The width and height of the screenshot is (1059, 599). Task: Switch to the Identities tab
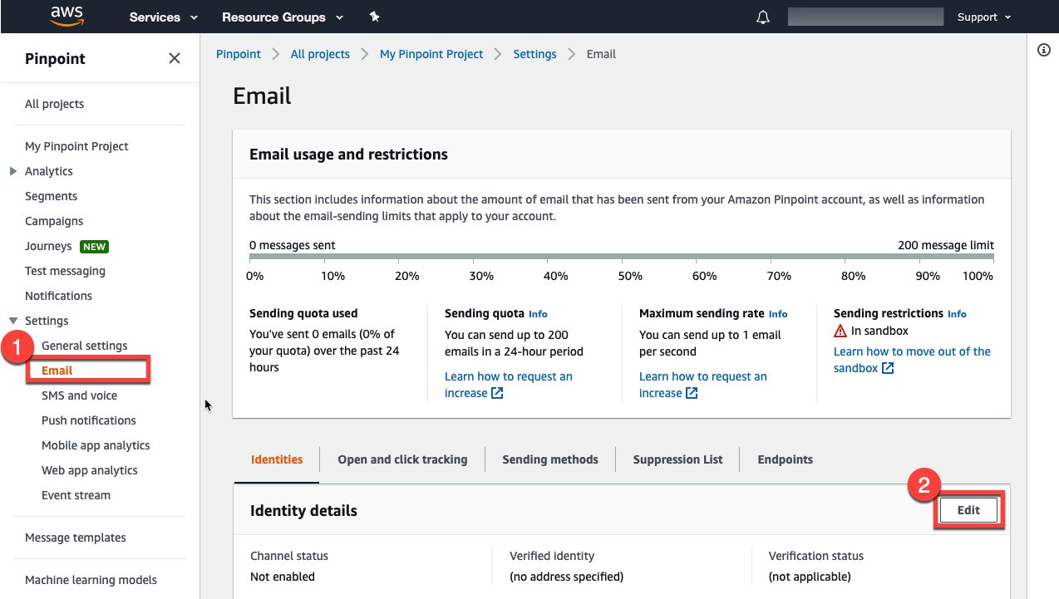[x=277, y=459]
